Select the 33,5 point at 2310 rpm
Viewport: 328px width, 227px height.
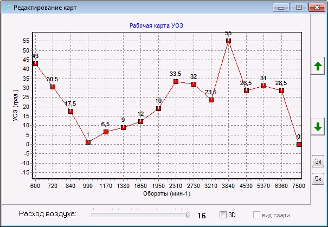coord(176,81)
